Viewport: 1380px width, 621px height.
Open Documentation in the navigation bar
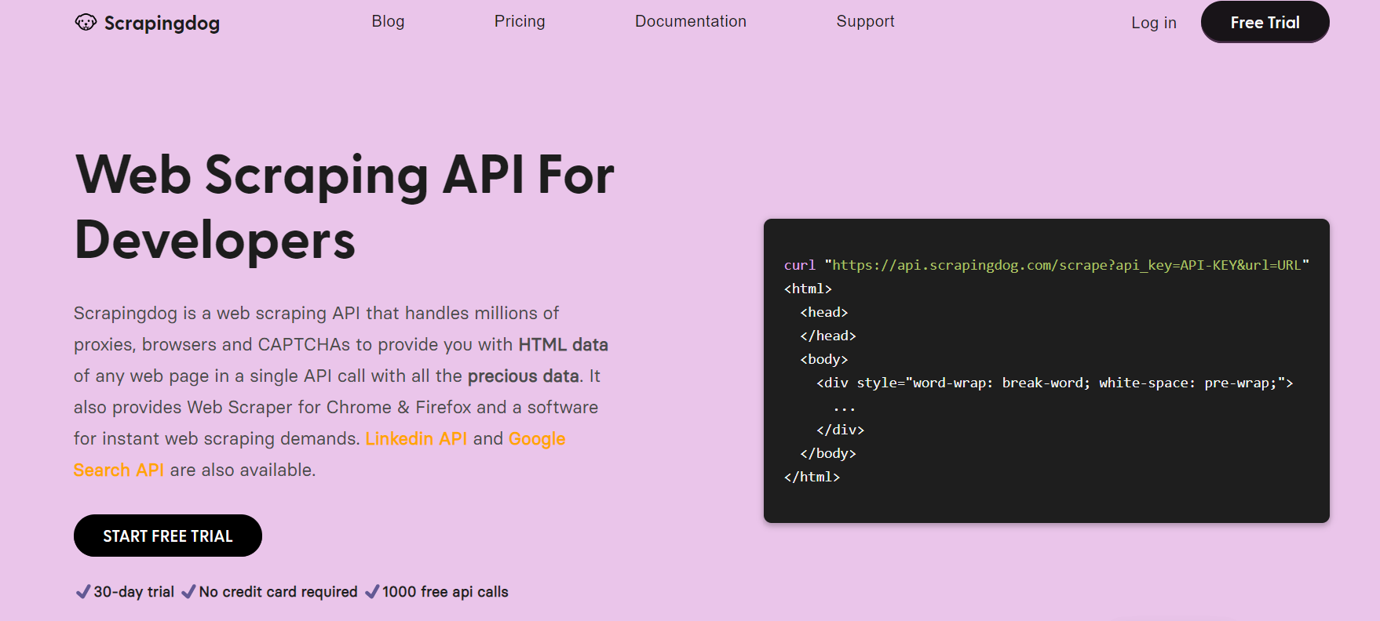click(690, 21)
